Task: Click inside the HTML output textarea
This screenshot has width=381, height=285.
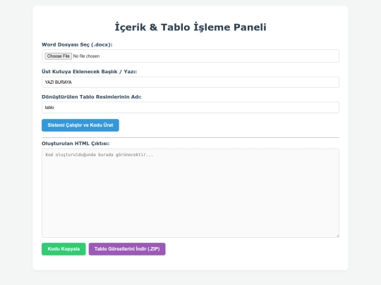Action: coord(190,193)
